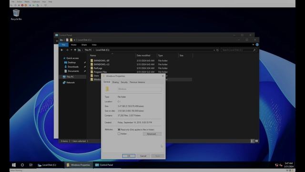Open the View tab in Explorer ribbon
The height and width of the screenshot is (172, 305).
(x=94, y=45)
